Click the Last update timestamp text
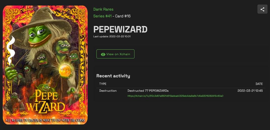This screenshot has width=270, height=130. (112, 37)
